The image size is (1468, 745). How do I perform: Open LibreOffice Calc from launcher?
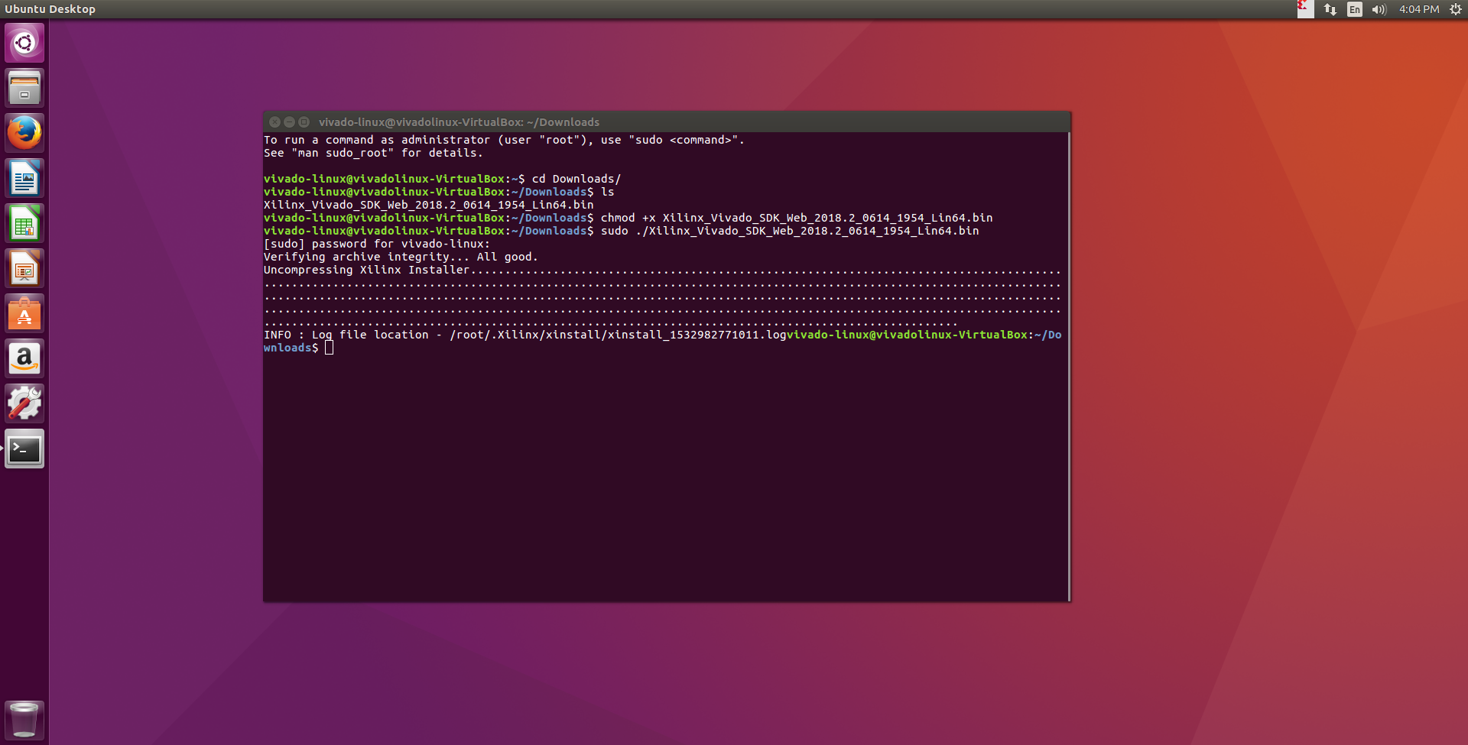coord(24,223)
